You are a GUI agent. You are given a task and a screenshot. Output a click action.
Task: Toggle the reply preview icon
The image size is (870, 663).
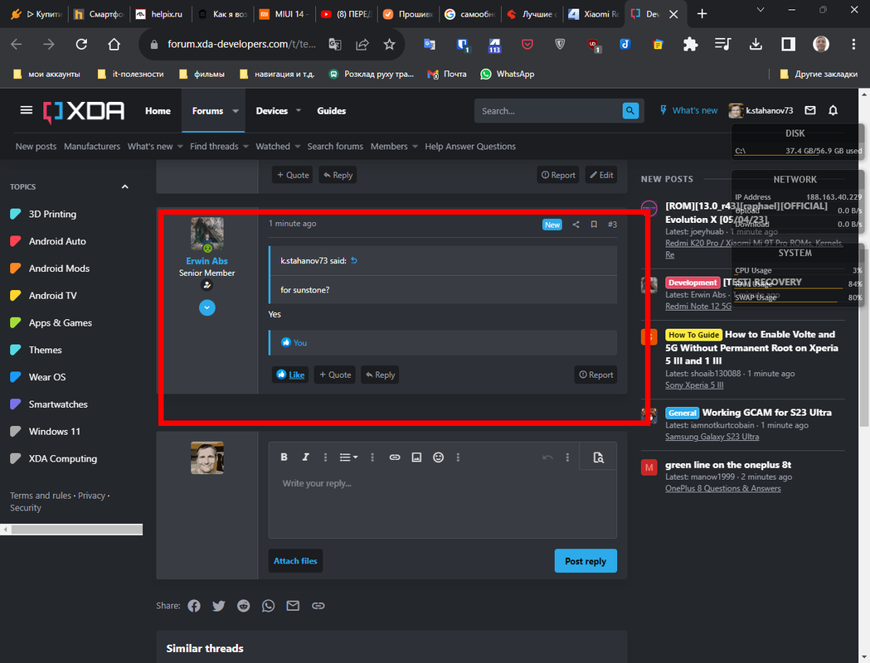coord(598,457)
